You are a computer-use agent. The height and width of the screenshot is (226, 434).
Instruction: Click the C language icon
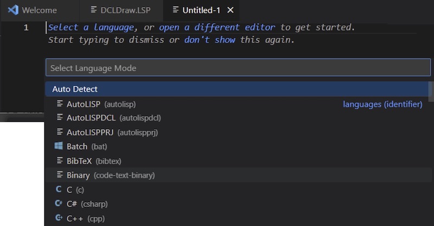59,189
